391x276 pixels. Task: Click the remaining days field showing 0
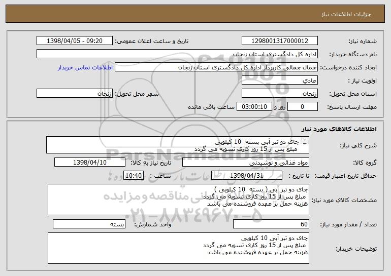pos(303,107)
